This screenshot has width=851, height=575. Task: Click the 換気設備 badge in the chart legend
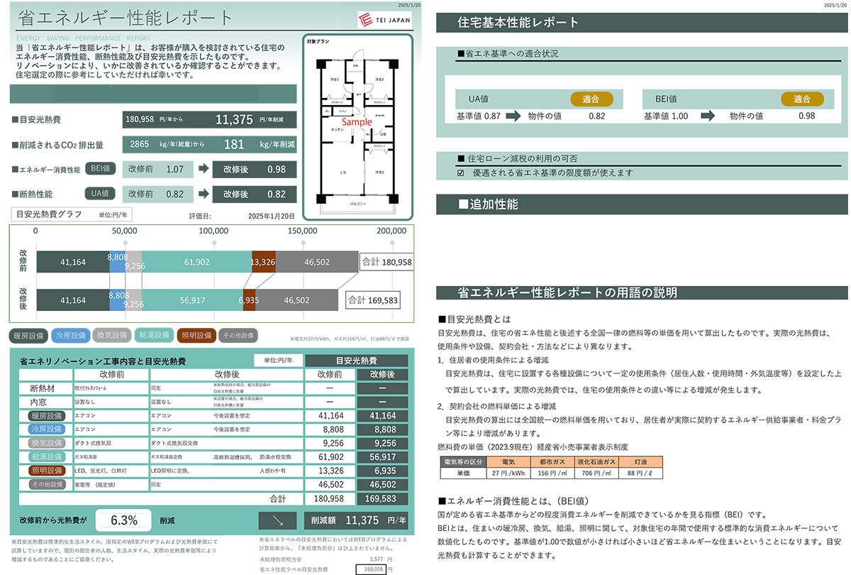111,335
